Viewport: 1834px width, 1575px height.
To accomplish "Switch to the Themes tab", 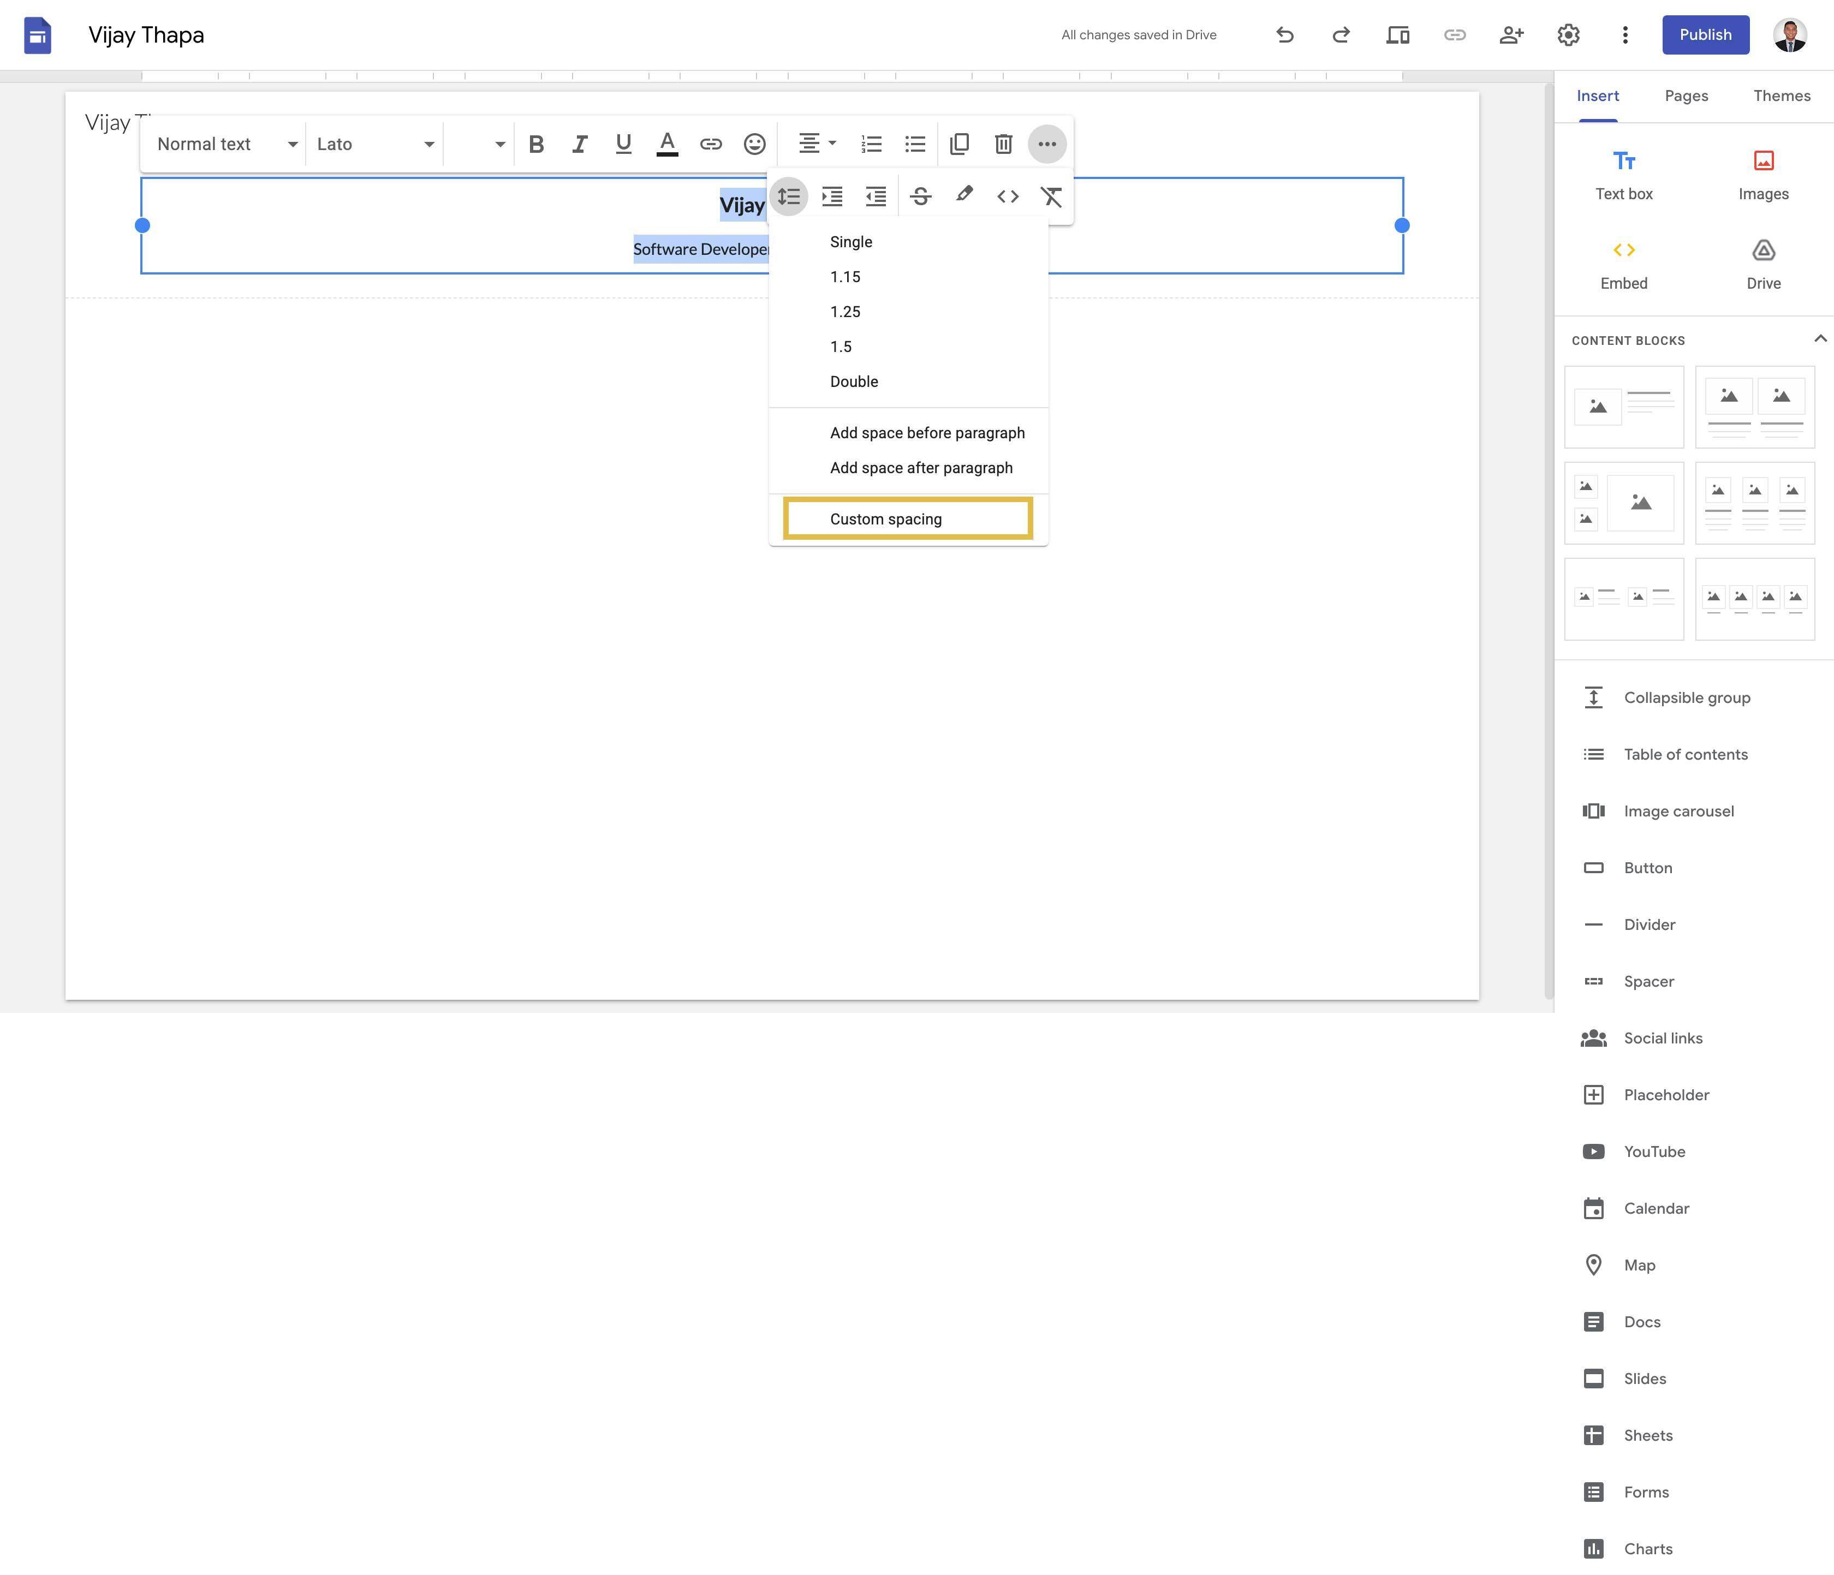I will coord(1781,96).
